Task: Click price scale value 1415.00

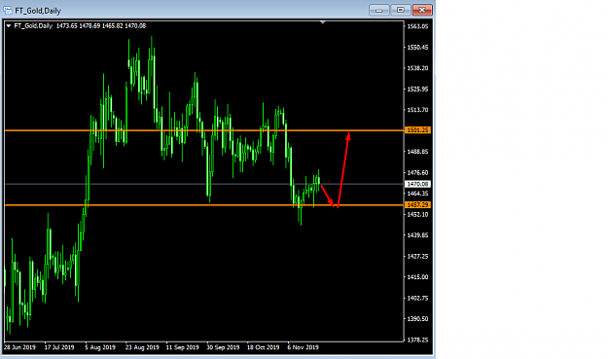Action: [417, 277]
